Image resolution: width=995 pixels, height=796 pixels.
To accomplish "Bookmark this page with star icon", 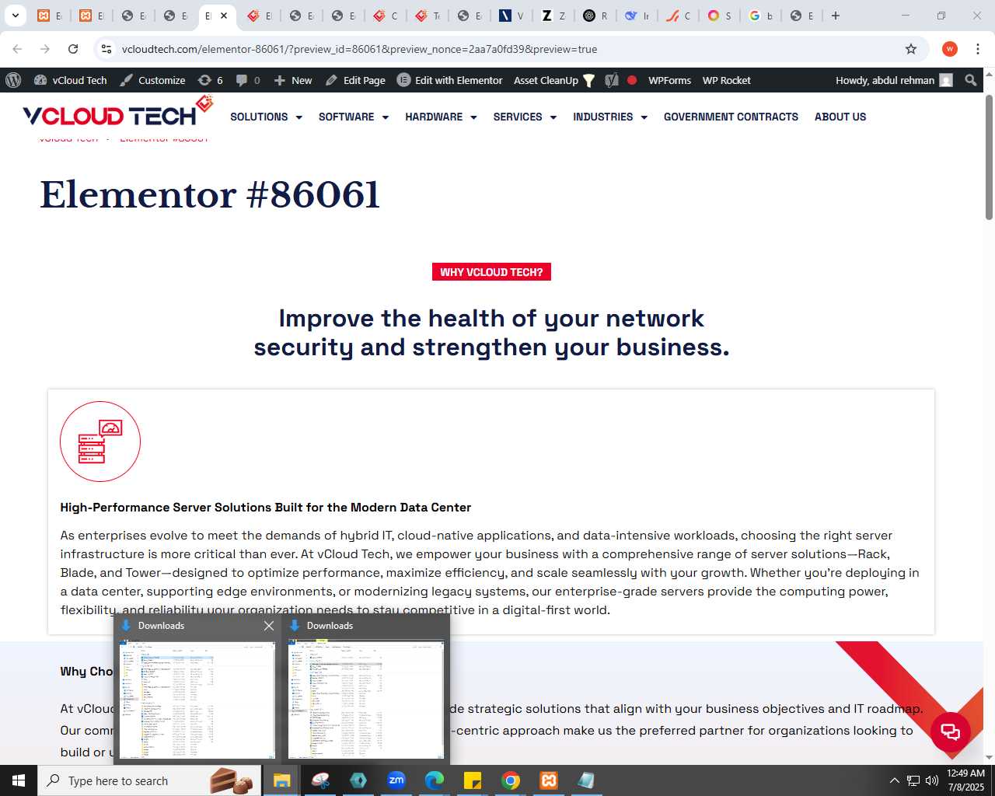I will click(911, 49).
